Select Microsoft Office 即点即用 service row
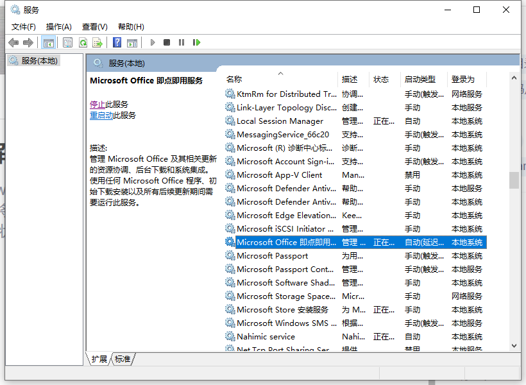 click(355, 242)
